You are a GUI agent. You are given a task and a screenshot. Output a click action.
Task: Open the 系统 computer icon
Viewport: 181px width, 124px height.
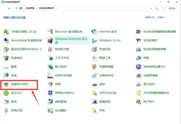pyautogui.click(x=6, y=102)
